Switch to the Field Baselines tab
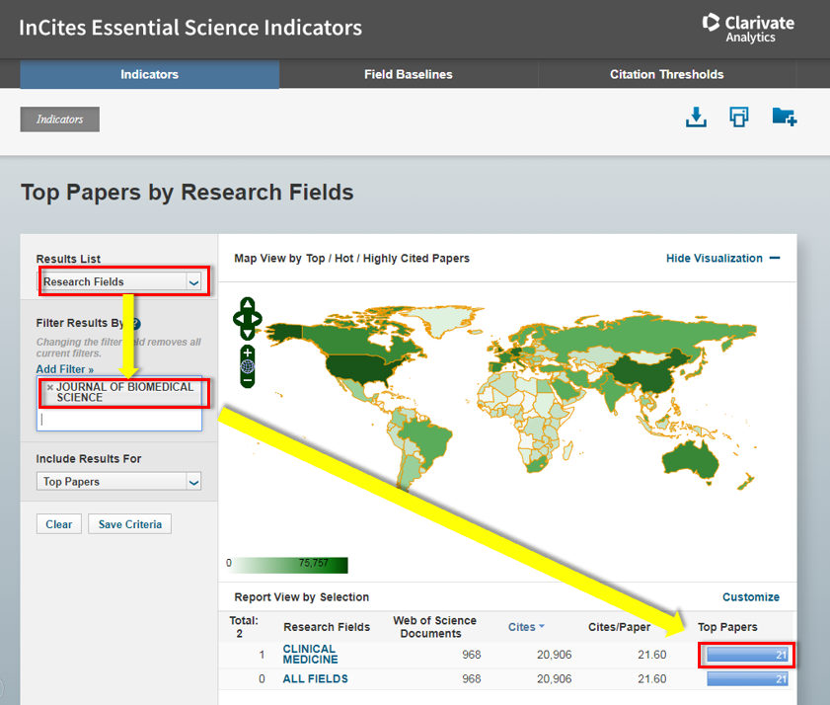The height and width of the screenshot is (705, 830). coord(409,74)
